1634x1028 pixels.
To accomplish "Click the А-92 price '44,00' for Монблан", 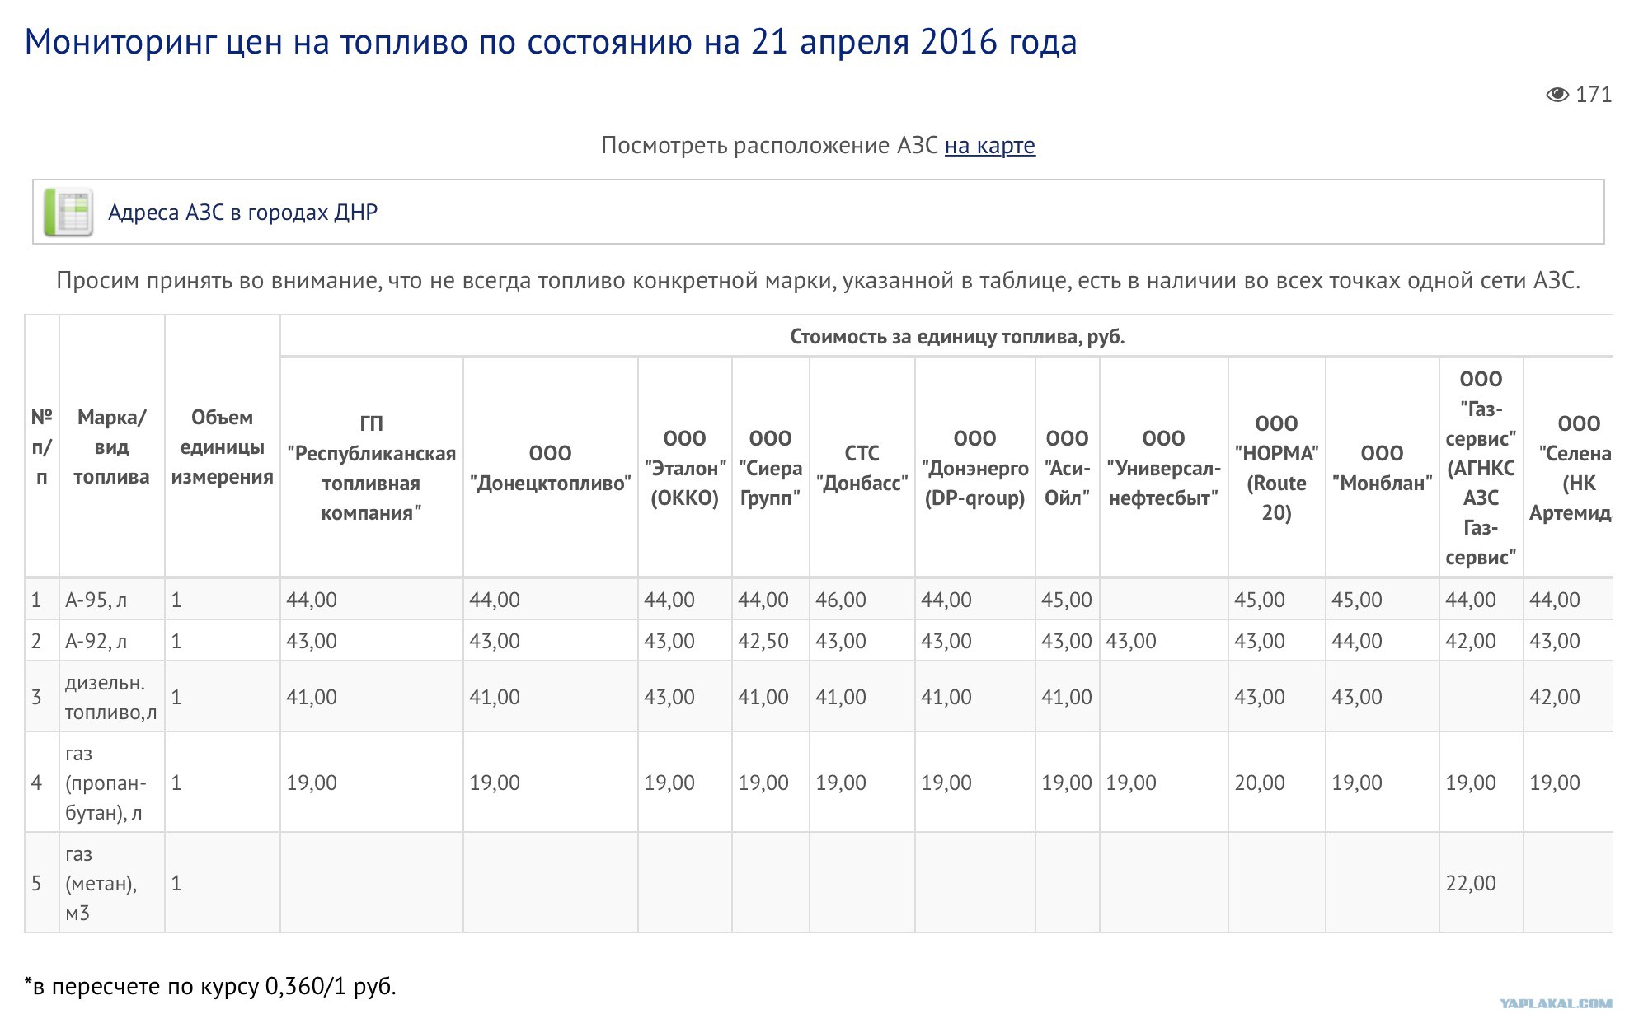I will coord(1357,641).
